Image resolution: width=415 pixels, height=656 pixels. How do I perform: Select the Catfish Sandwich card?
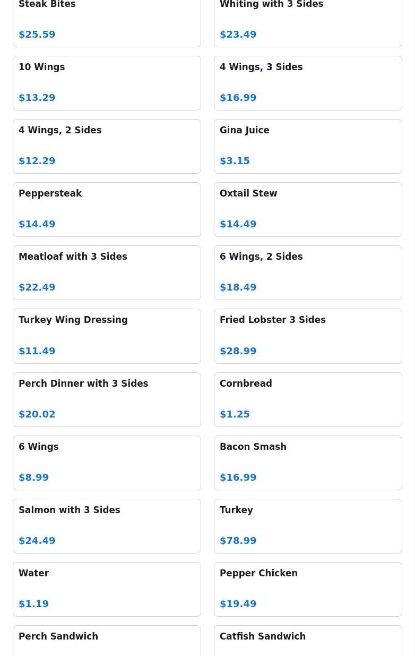click(x=308, y=642)
